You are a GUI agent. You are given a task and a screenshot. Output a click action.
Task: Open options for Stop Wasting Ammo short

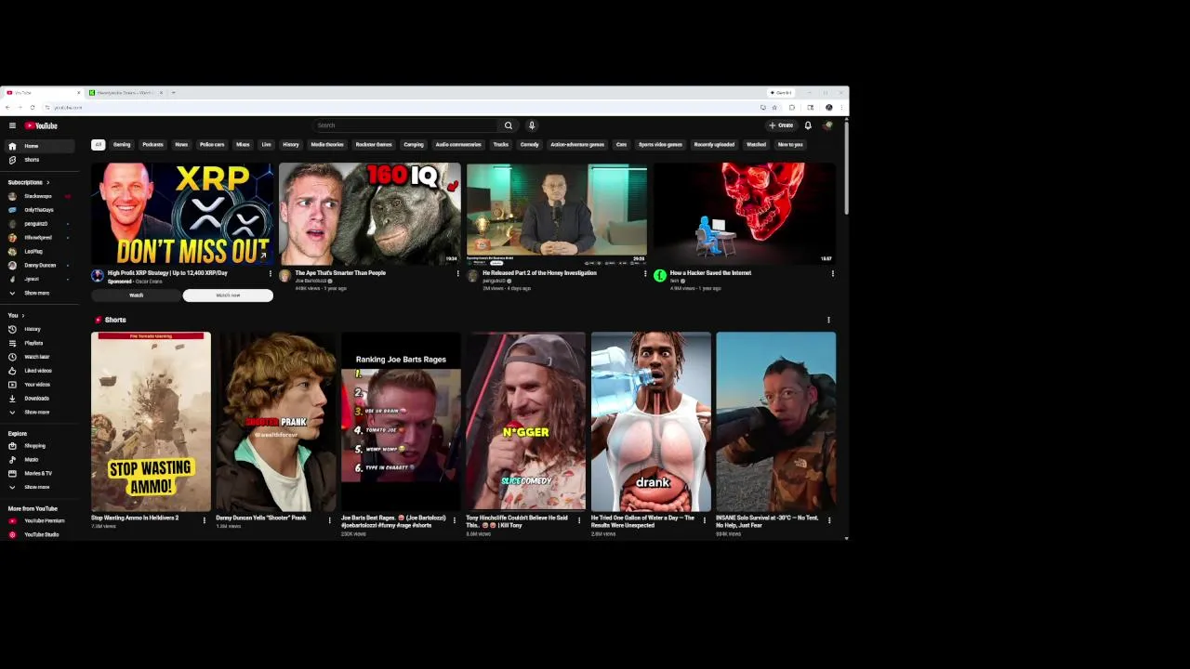coord(205,520)
